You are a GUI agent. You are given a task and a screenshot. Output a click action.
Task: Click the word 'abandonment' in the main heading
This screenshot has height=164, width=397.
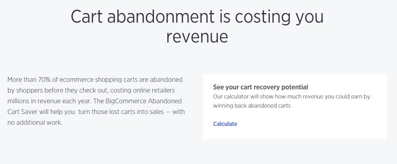click(161, 17)
